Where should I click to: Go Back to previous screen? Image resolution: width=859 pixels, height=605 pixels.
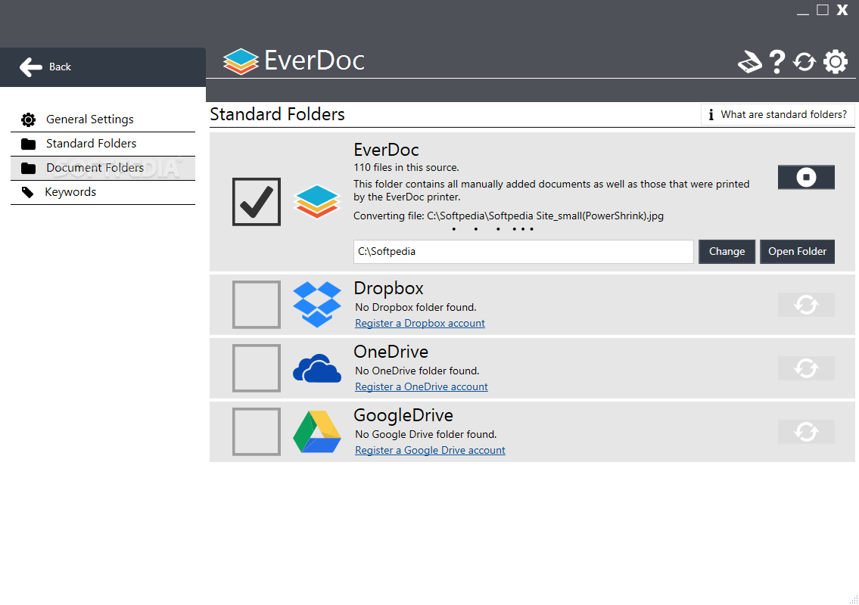pyautogui.click(x=103, y=67)
